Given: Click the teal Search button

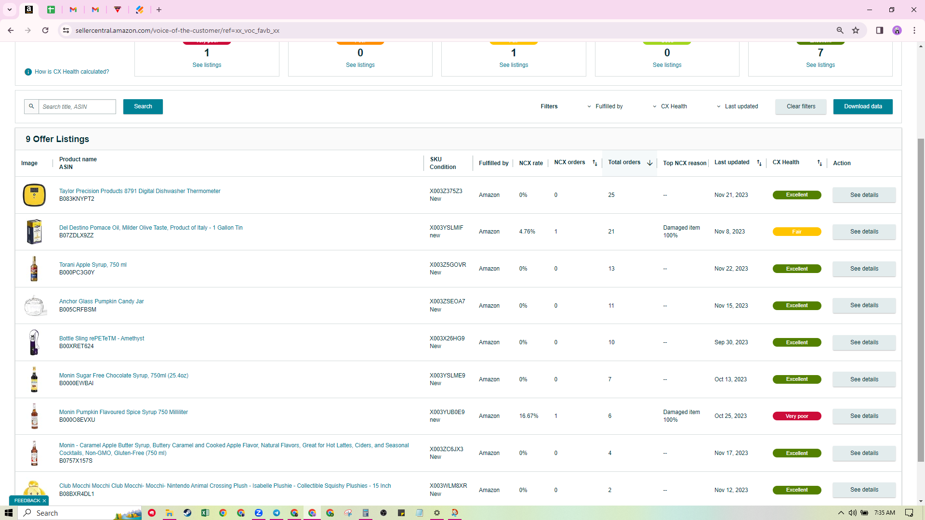Looking at the screenshot, I should [x=143, y=106].
